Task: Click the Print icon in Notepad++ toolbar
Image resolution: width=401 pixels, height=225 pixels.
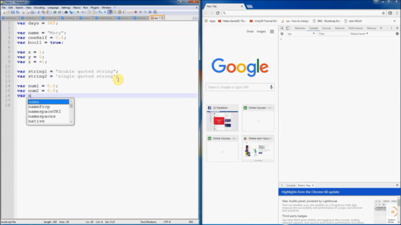Action: coord(32,12)
